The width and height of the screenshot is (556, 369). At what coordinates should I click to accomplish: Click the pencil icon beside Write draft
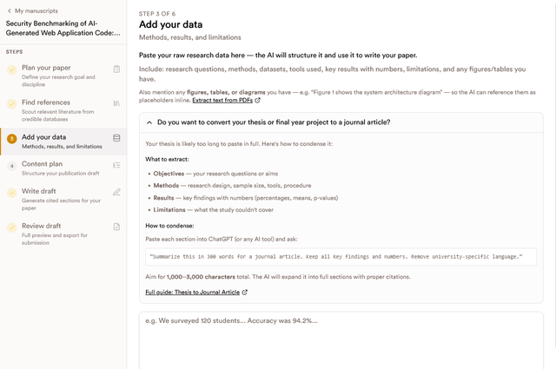[x=116, y=192]
